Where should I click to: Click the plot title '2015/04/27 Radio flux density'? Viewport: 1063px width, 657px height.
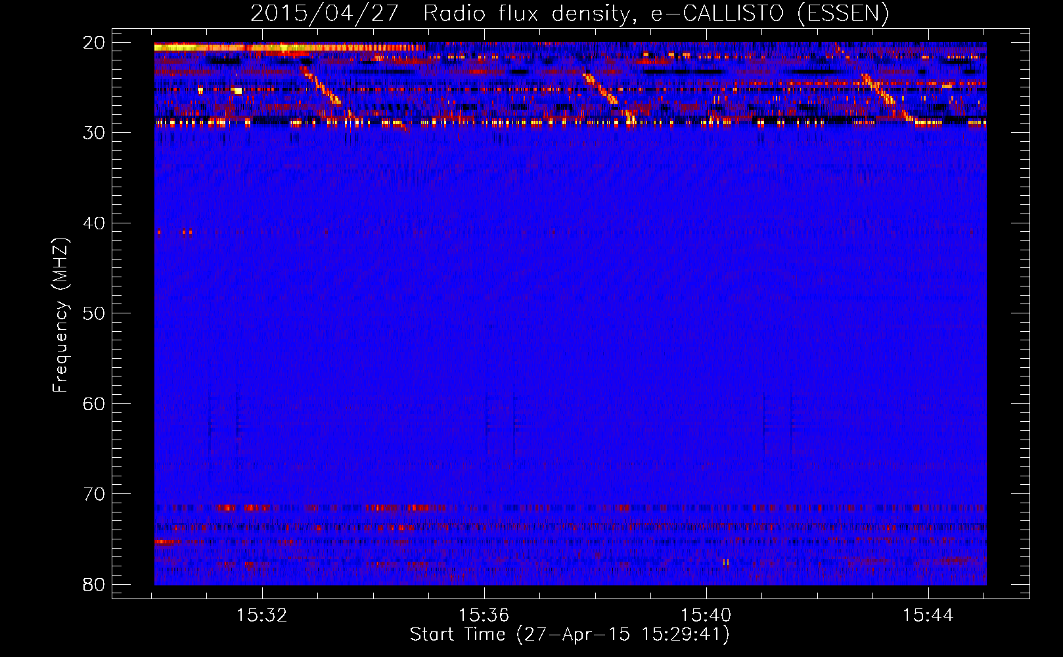[570, 13]
